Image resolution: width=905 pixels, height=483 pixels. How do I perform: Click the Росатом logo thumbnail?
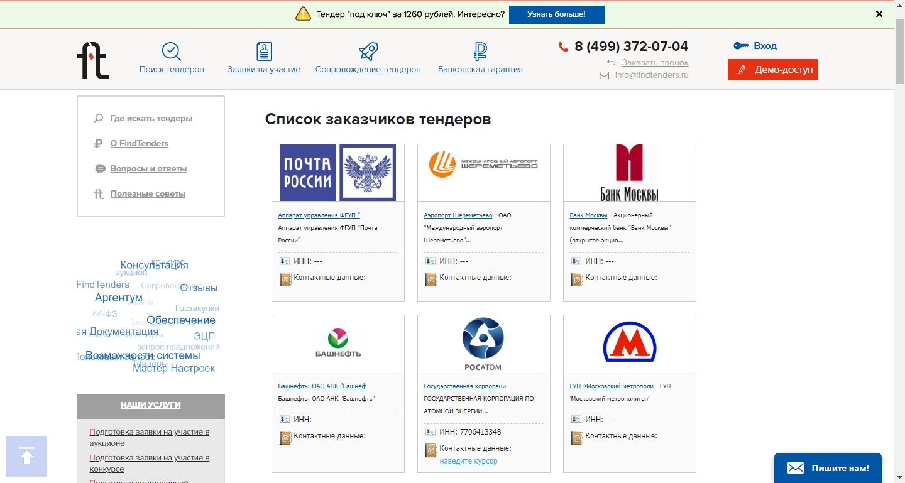coord(484,344)
